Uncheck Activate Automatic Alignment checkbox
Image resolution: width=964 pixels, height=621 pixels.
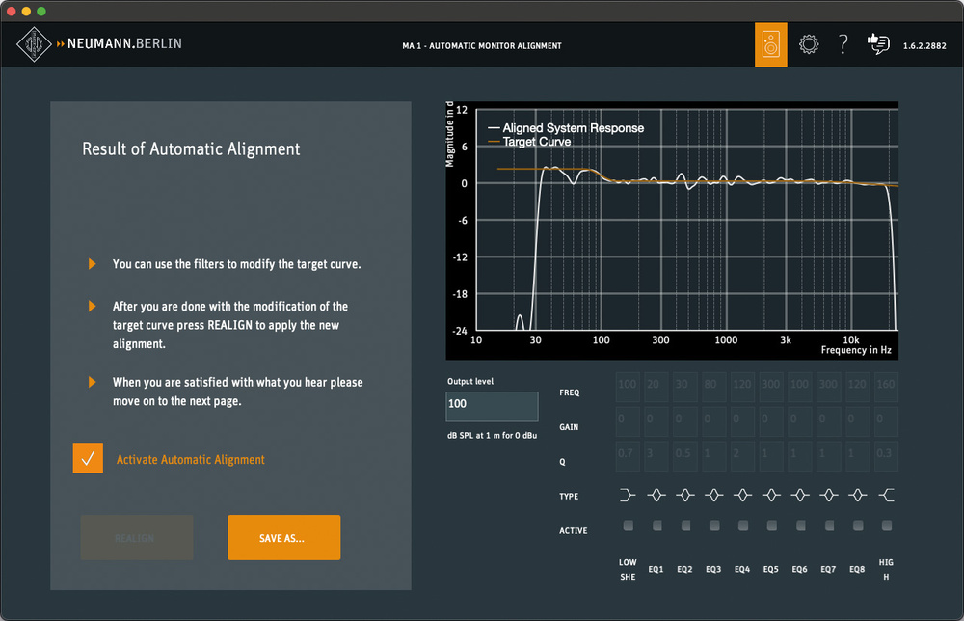click(x=88, y=459)
